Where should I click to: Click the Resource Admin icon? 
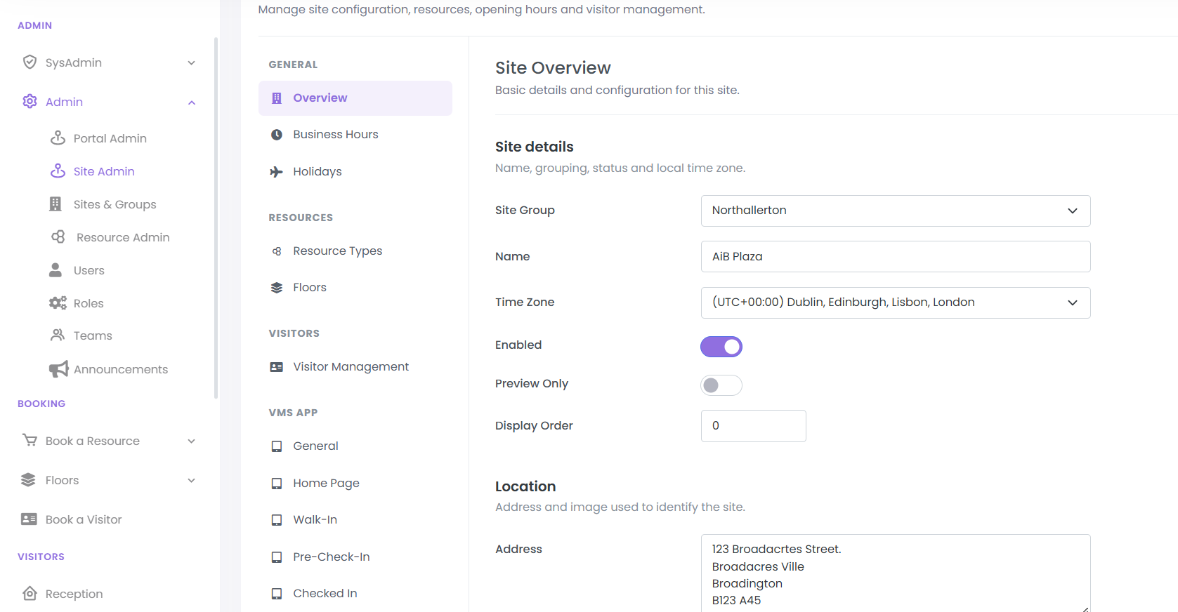click(x=58, y=237)
